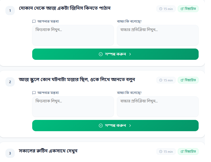Image resolution: width=211 pixels, height=162 pixels.
Task: Click the chevron arrow in task 2's green button
Action: (x=130, y=126)
